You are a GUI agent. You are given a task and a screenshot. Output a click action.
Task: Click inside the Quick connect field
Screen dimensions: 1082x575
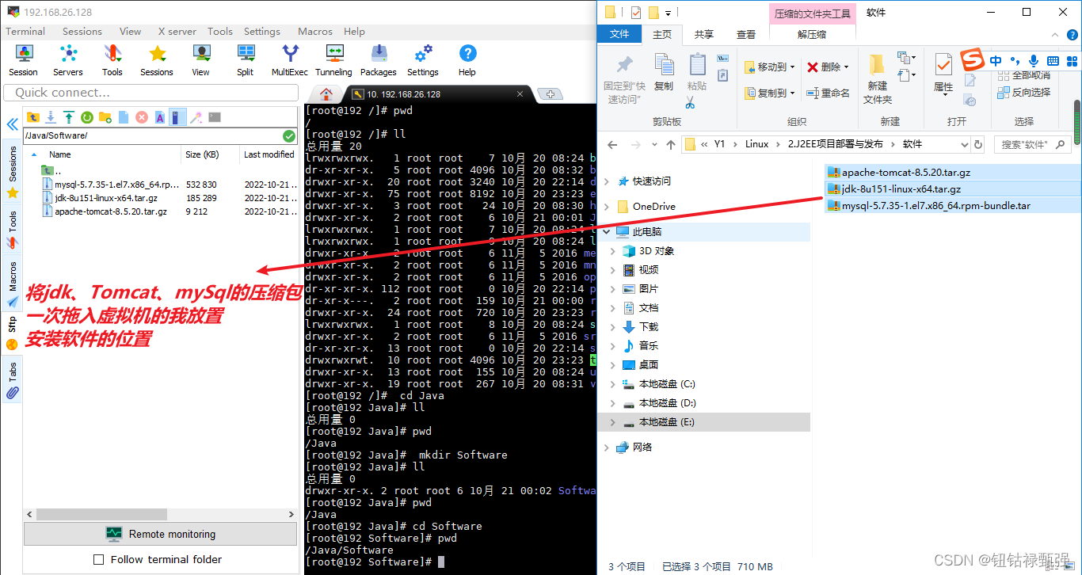point(150,92)
